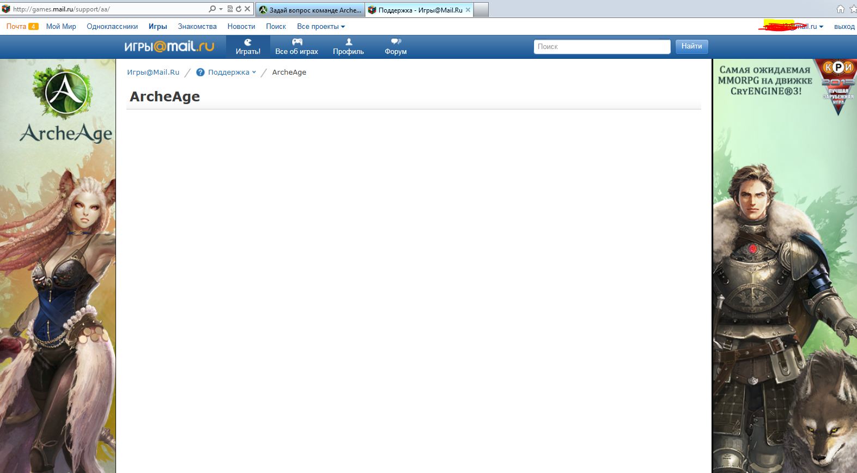
Task: Go to the Игры@Mail.Ru breadcrumb
Action: click(x=153, y=72)
